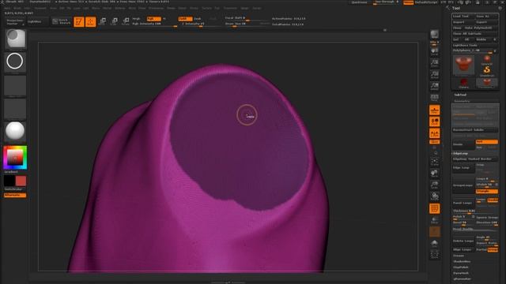Expand the qRemesher subsection
The width and height of the screenshot is (506, 284).
[x=462, y=278]
